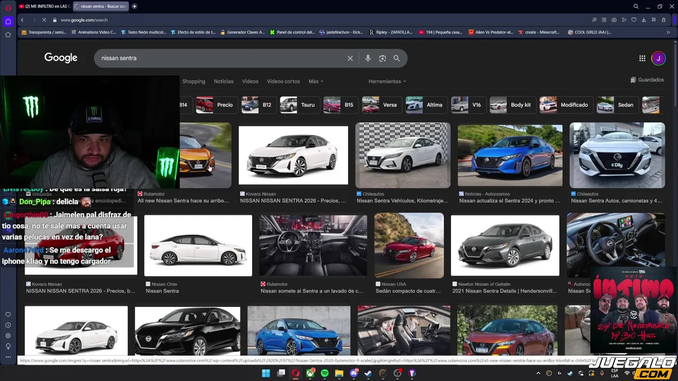This screenshot has width=678, height=381.
Task: Switch to the YouTube ME INFILTRO tab
Action: 44,6
